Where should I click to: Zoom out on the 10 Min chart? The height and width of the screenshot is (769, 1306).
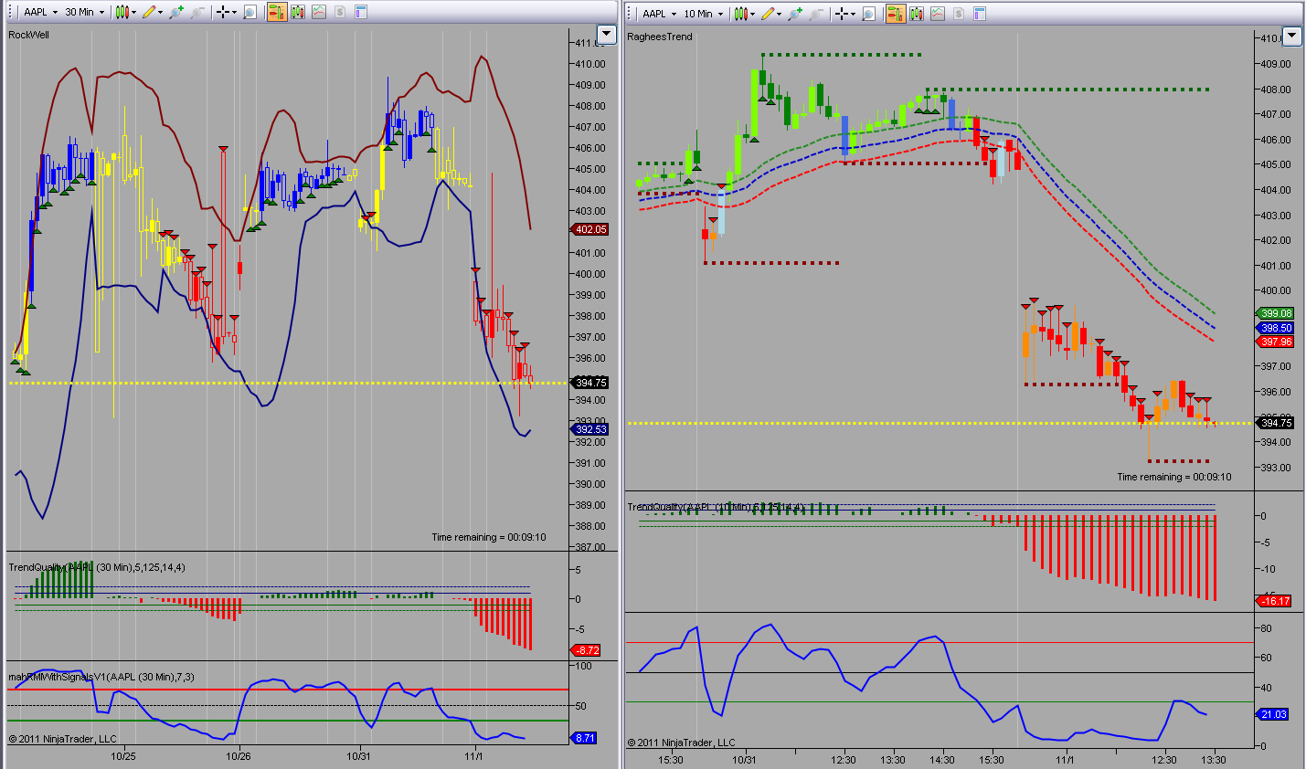pyautogui.click(x=815, y=14)
